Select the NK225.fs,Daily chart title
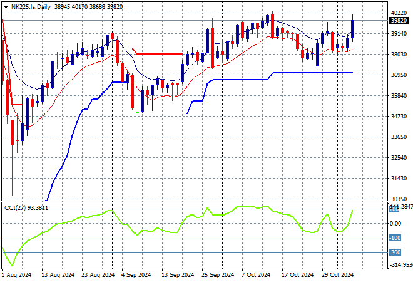The width and height of the screenshot is (413, 282). (31, 7)
